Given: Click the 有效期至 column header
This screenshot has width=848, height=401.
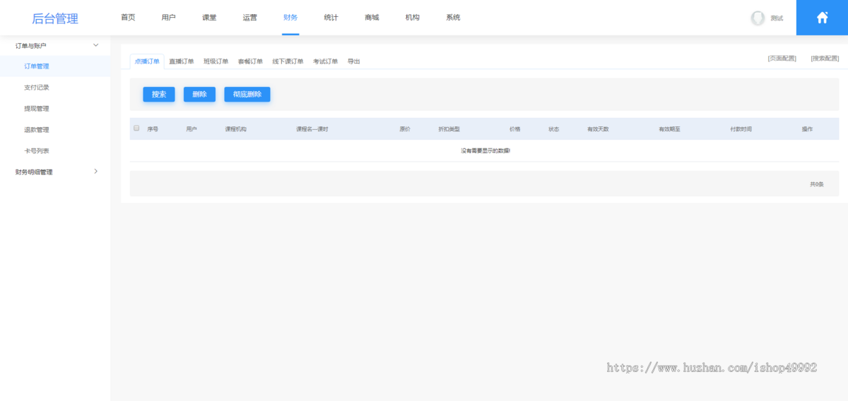Looking at the screenshot, I should pyautogui.click(x=669, y=129).
